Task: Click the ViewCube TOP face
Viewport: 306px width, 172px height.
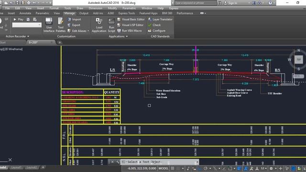Action: click(x=298, y=59)
